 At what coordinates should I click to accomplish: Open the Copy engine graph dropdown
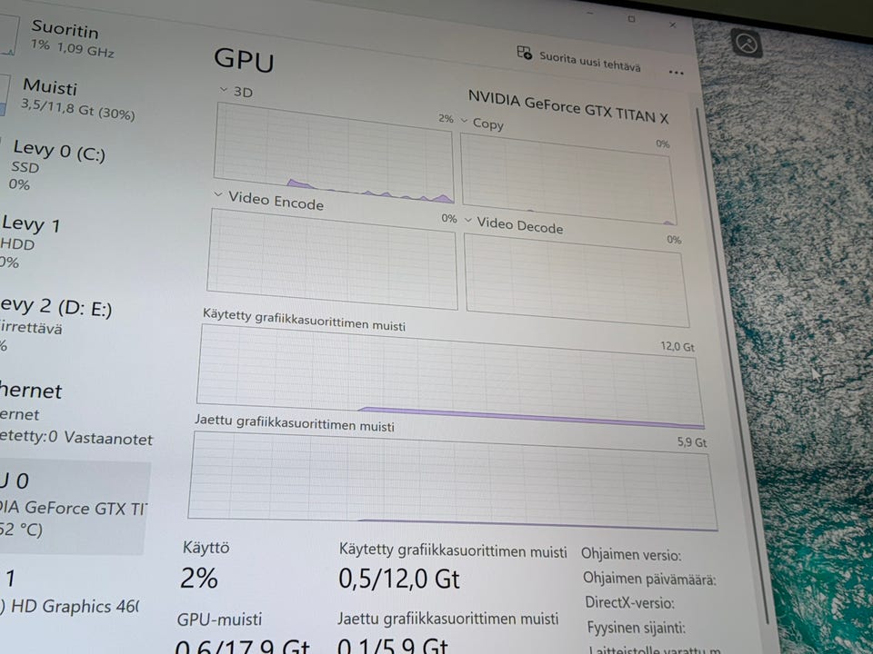(465, 121)
